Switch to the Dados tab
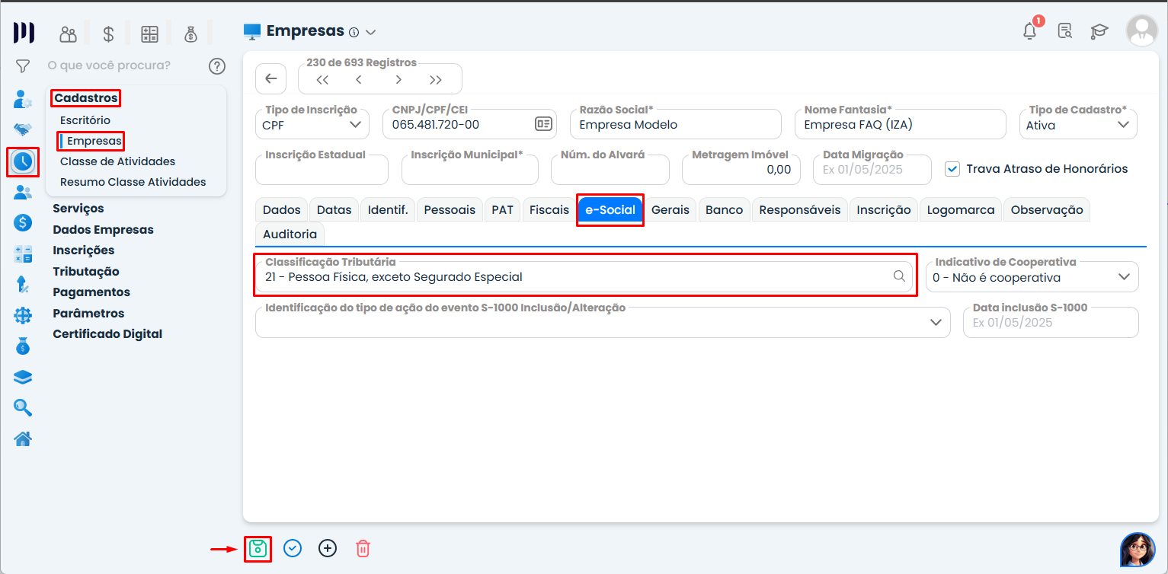This screenshot has height=574, width=1168. pyautogui.click(x=282, y=210)
